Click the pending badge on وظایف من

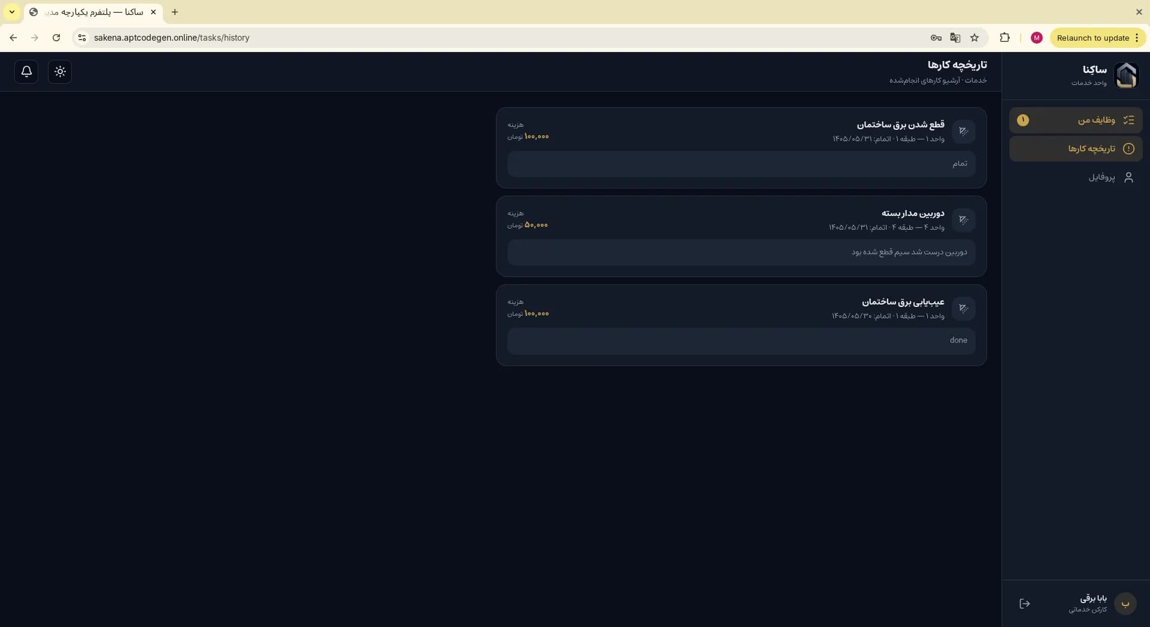coord(1023,120)
